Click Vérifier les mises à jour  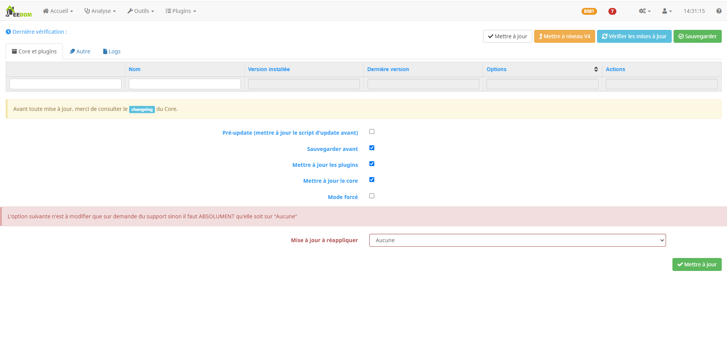[x=634, y=36]
